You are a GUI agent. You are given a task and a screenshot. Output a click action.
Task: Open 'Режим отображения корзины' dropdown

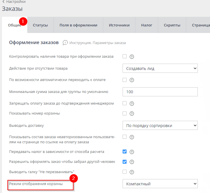pyautogui.click(x=160, y=184)
